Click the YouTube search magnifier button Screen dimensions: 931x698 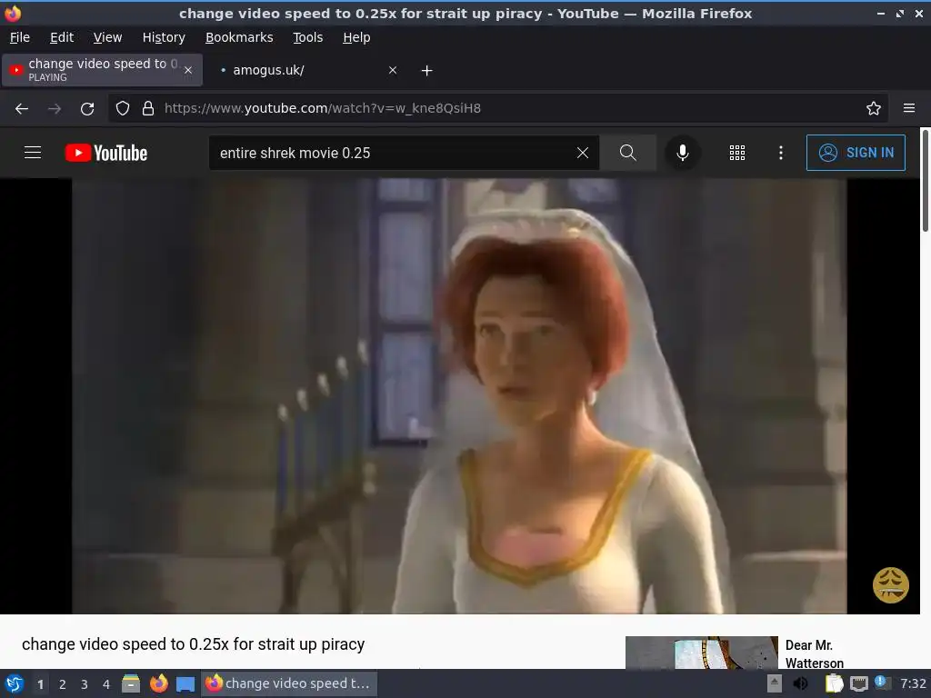pos(627,153)
